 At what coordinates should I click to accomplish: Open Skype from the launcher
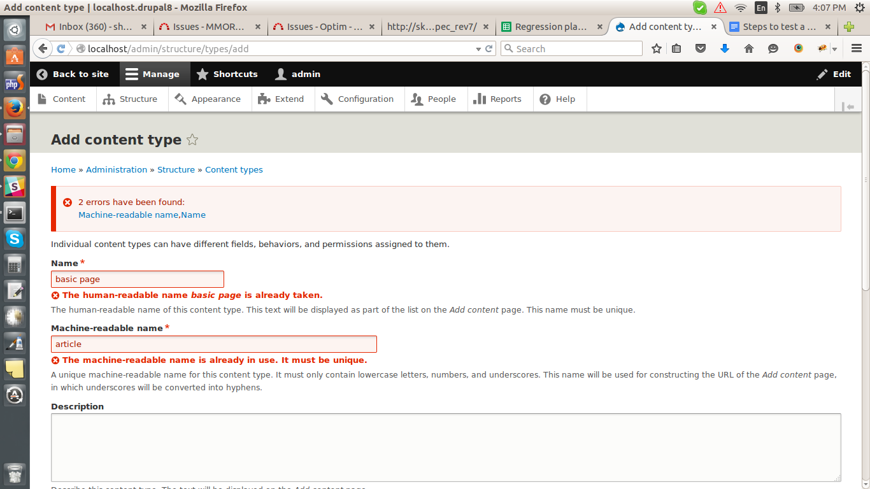(15, 239)
